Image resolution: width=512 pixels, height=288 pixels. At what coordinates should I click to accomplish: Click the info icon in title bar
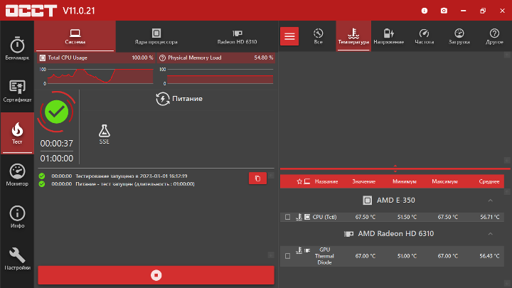(x=424, y=11)
